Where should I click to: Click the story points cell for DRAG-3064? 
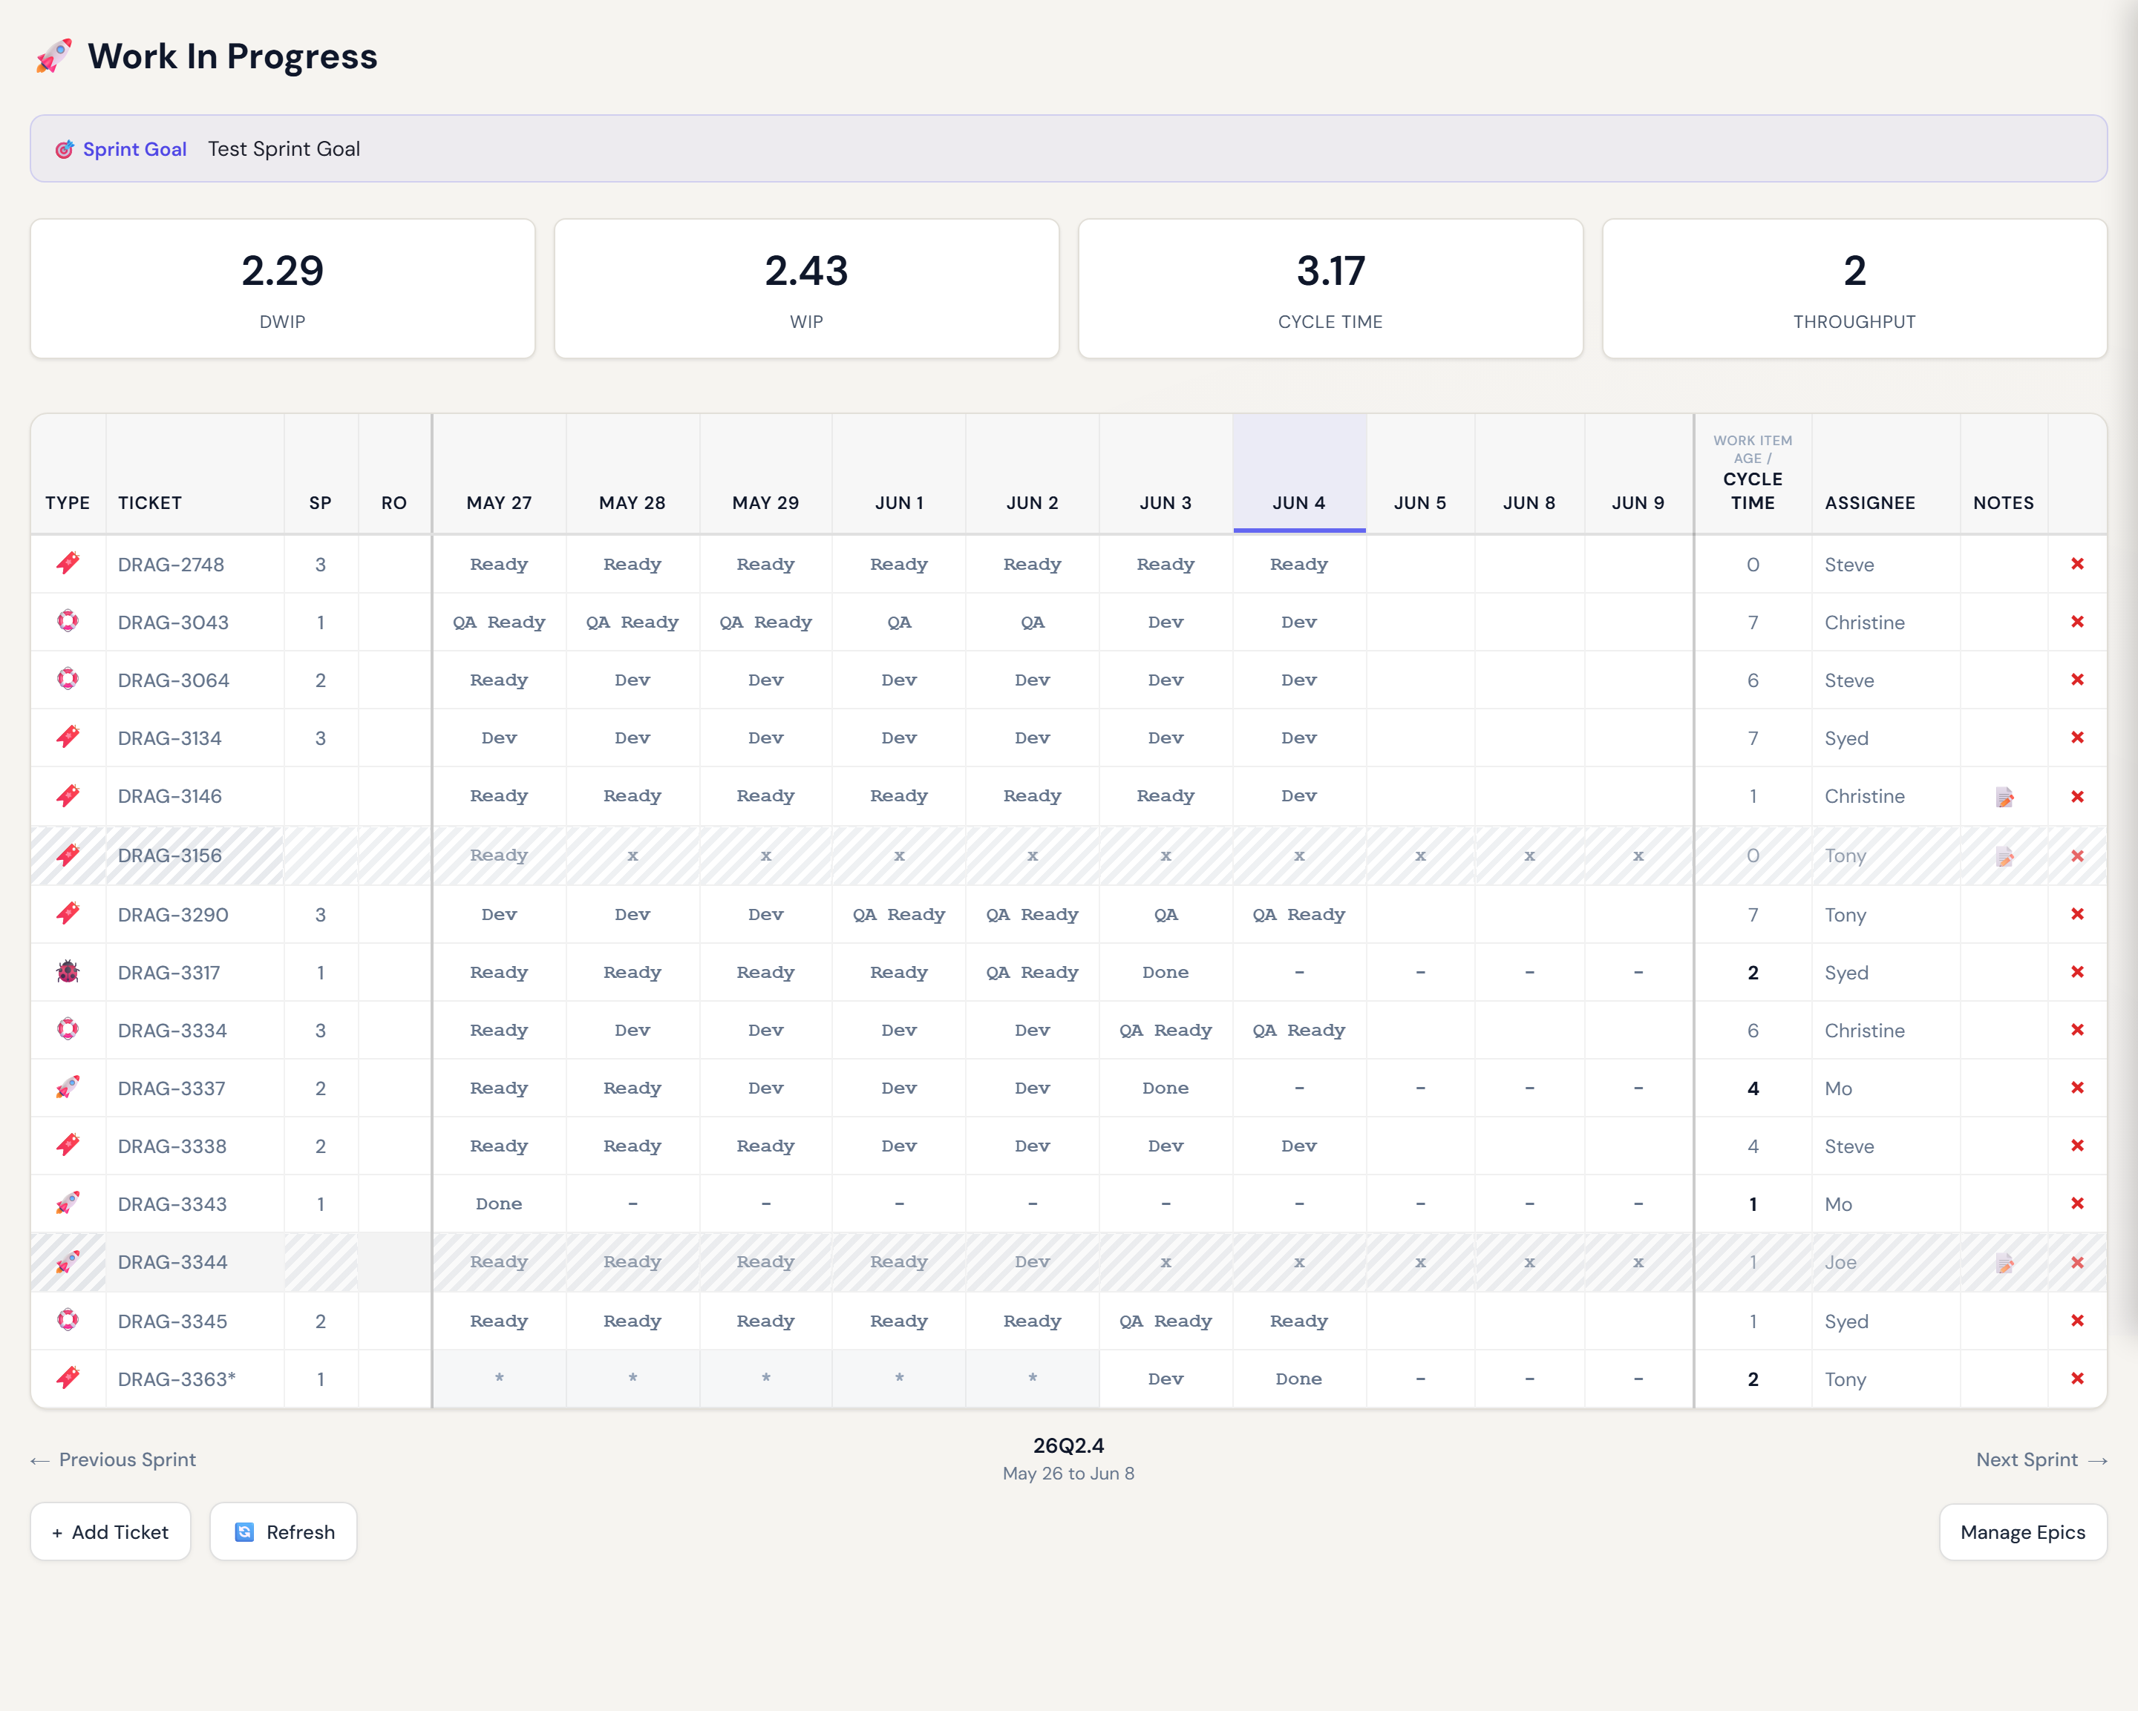320,680
